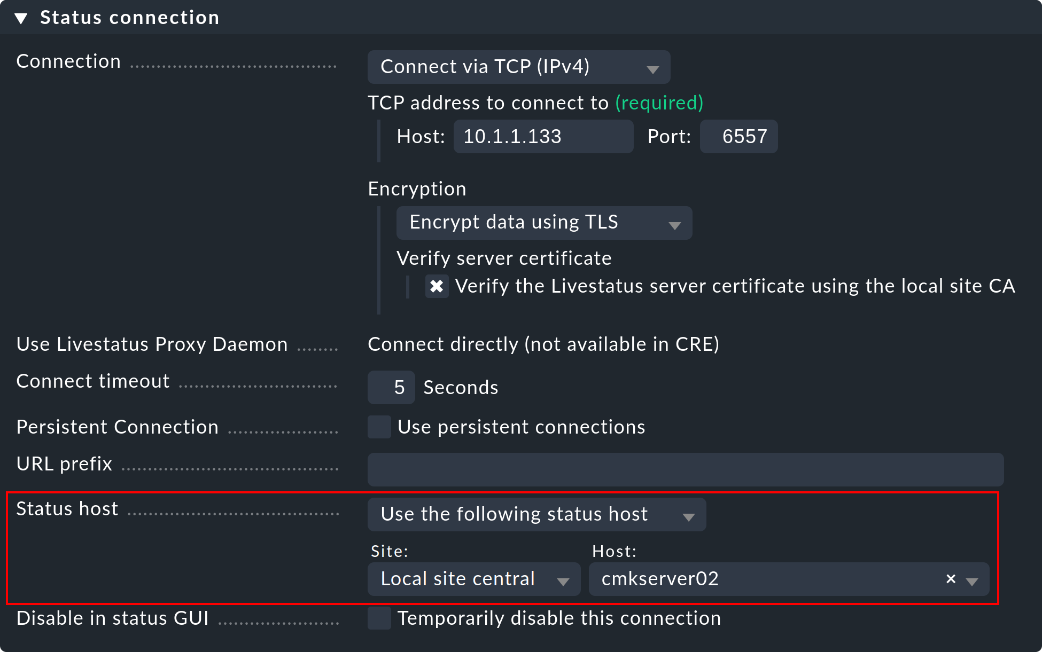Click the Site dropdown arrow
The width and height of the screenshot is (1042, 652).
(564, 580)
